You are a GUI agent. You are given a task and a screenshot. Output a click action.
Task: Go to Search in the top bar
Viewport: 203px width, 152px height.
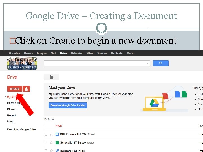[x=28, y=53]
